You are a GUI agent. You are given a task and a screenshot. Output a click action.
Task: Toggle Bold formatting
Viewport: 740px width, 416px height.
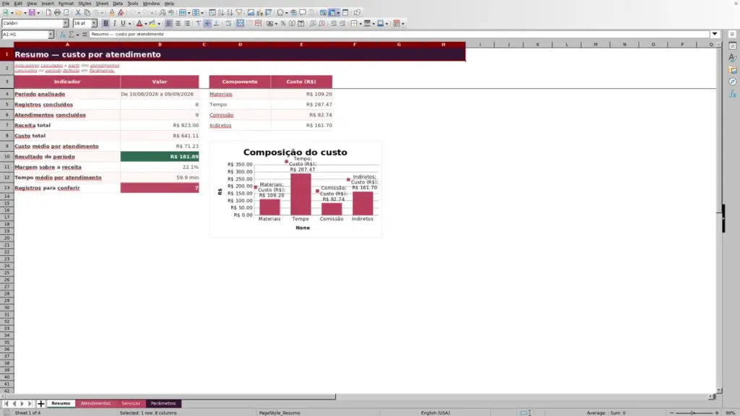[x=106, y=24]
